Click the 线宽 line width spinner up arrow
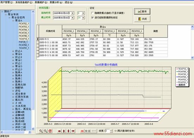The width and height of the screenshot is (194, 138). (x=111, y=130)
